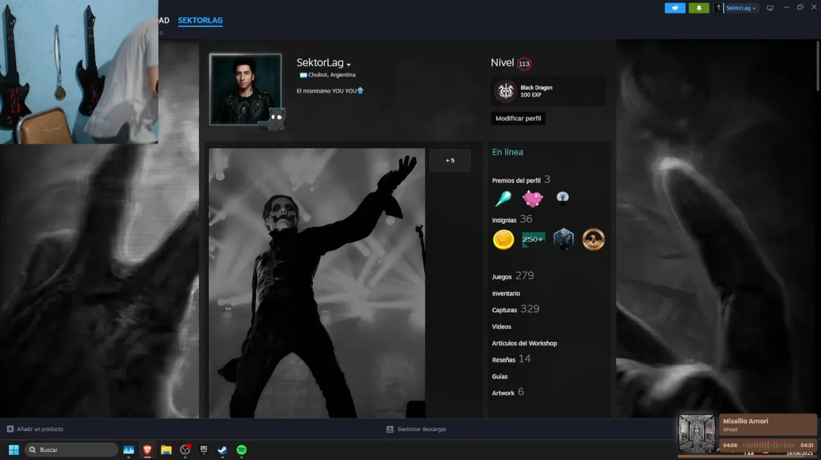Open the blue landscape app taskbar icon
821x460 pixels.
(x=129, y=450)
